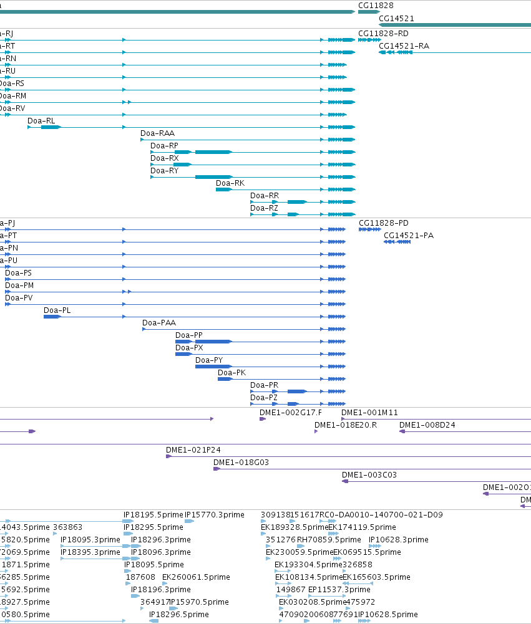The image size is (531, 624).
Task: Select the Doa-RY transcript label
Action: click(x=165, y=171)
